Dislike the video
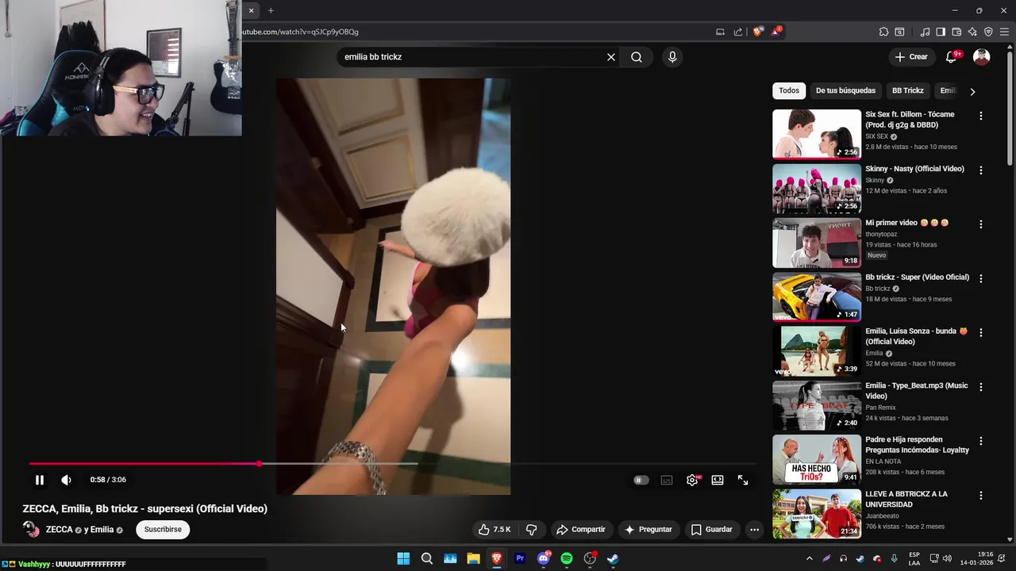The height and width of the screenshot is (571, 1016). pyautogui.click(x=532, y=530)
